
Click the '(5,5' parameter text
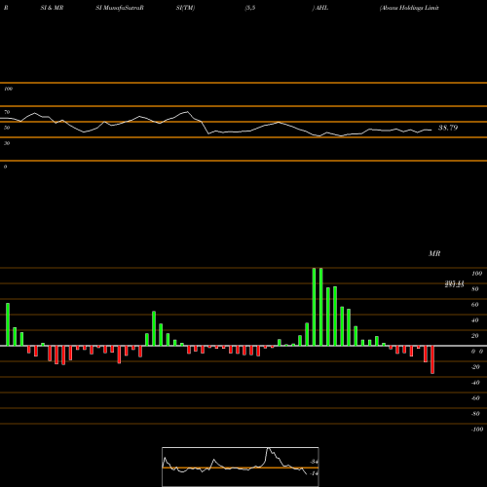click(250, 8)
